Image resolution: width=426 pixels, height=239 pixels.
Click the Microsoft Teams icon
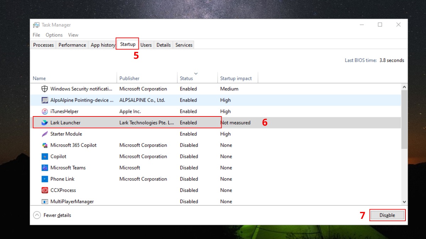coord(44,167)
